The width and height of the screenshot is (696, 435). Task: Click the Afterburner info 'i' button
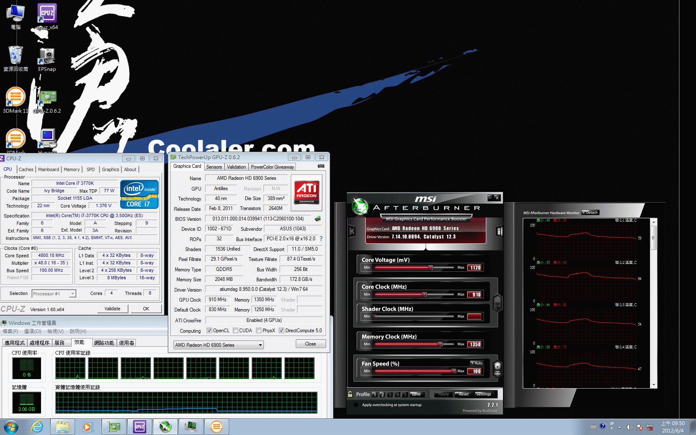coord(499,232)
